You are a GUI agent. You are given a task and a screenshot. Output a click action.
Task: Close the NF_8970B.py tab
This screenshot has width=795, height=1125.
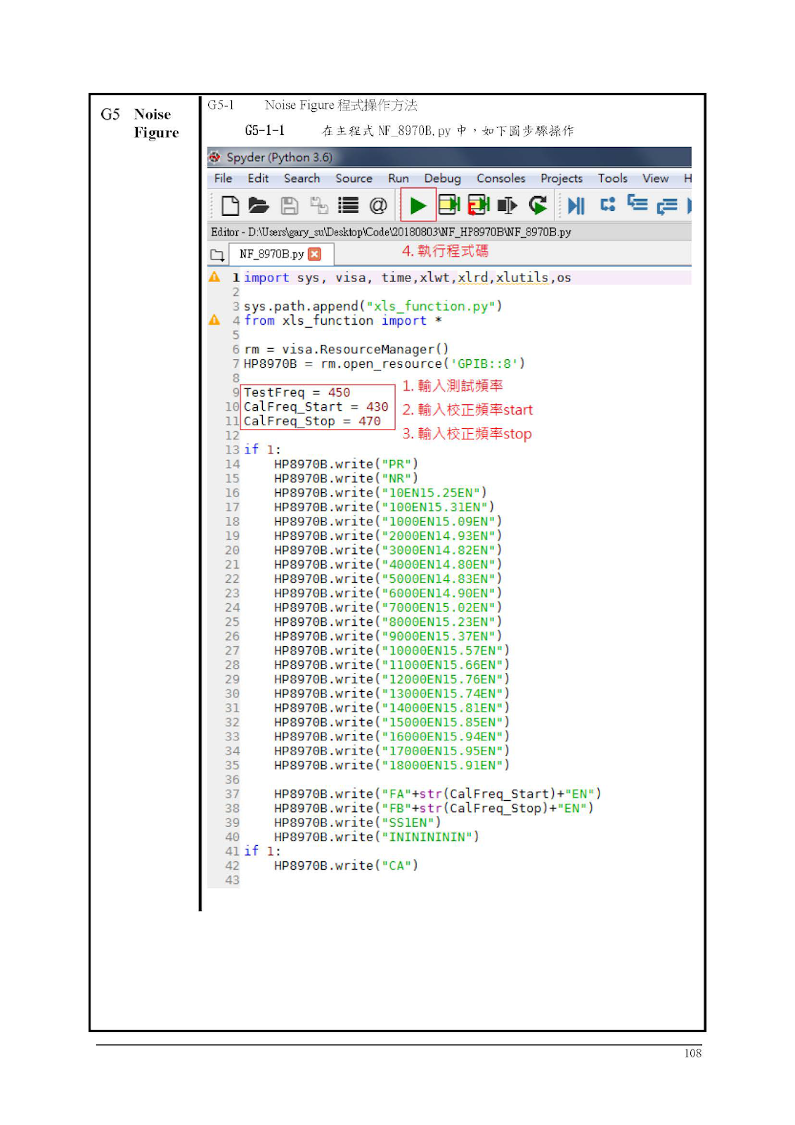pyautogui.click(x=314, y=254)
